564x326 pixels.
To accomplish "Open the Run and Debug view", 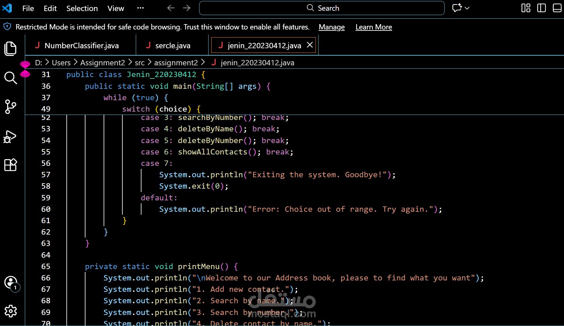I will 10,136.
